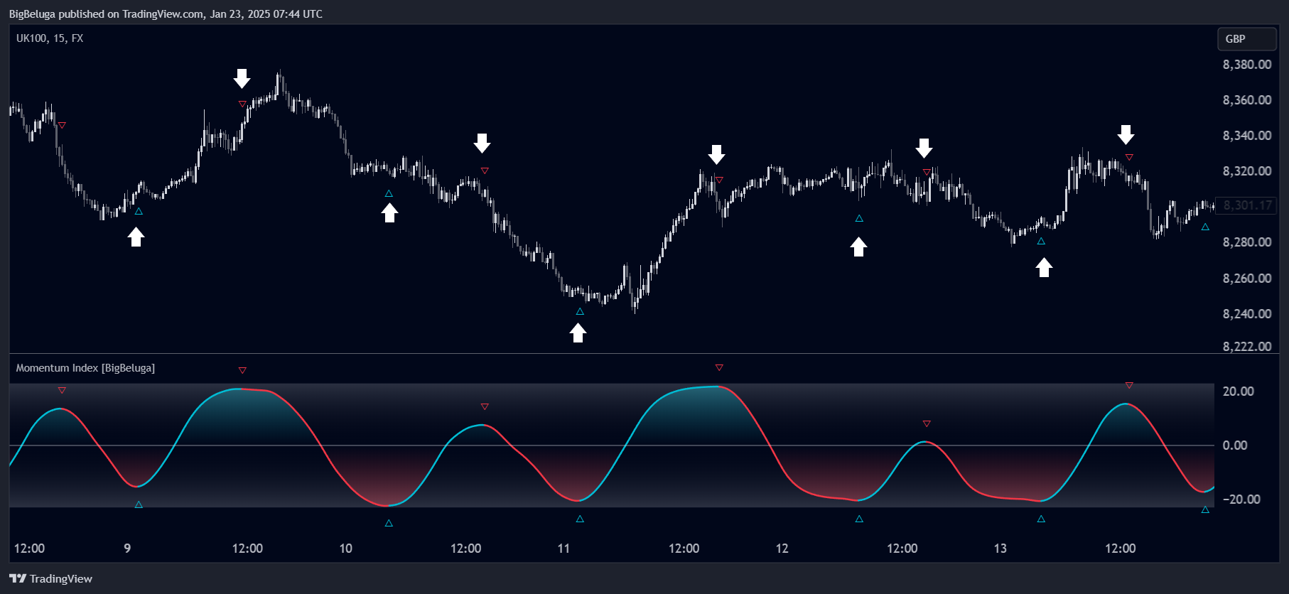
Task: Click the 8,260.00 price axis label
Action: 1247,279
